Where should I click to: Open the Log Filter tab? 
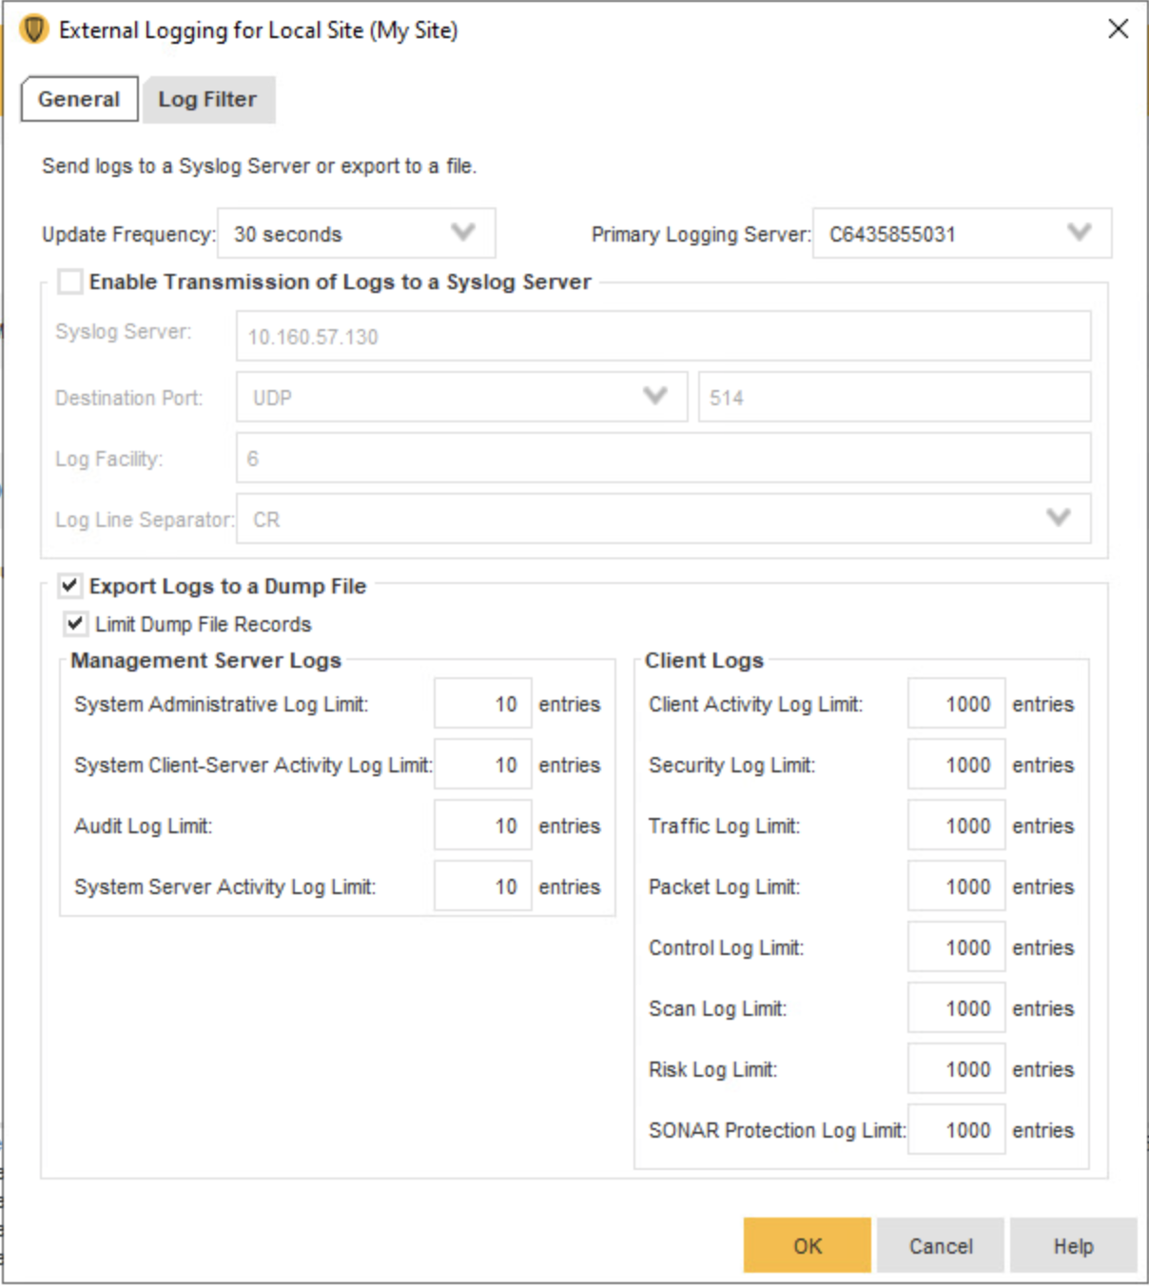click(x=207, y=99)
